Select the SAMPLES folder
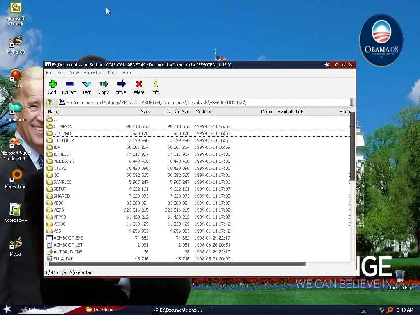This screenshot has height=315, width=420. point(59,182)
